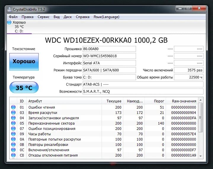Click the Техсостояние label
213x169 pixels.
point(24,49)
